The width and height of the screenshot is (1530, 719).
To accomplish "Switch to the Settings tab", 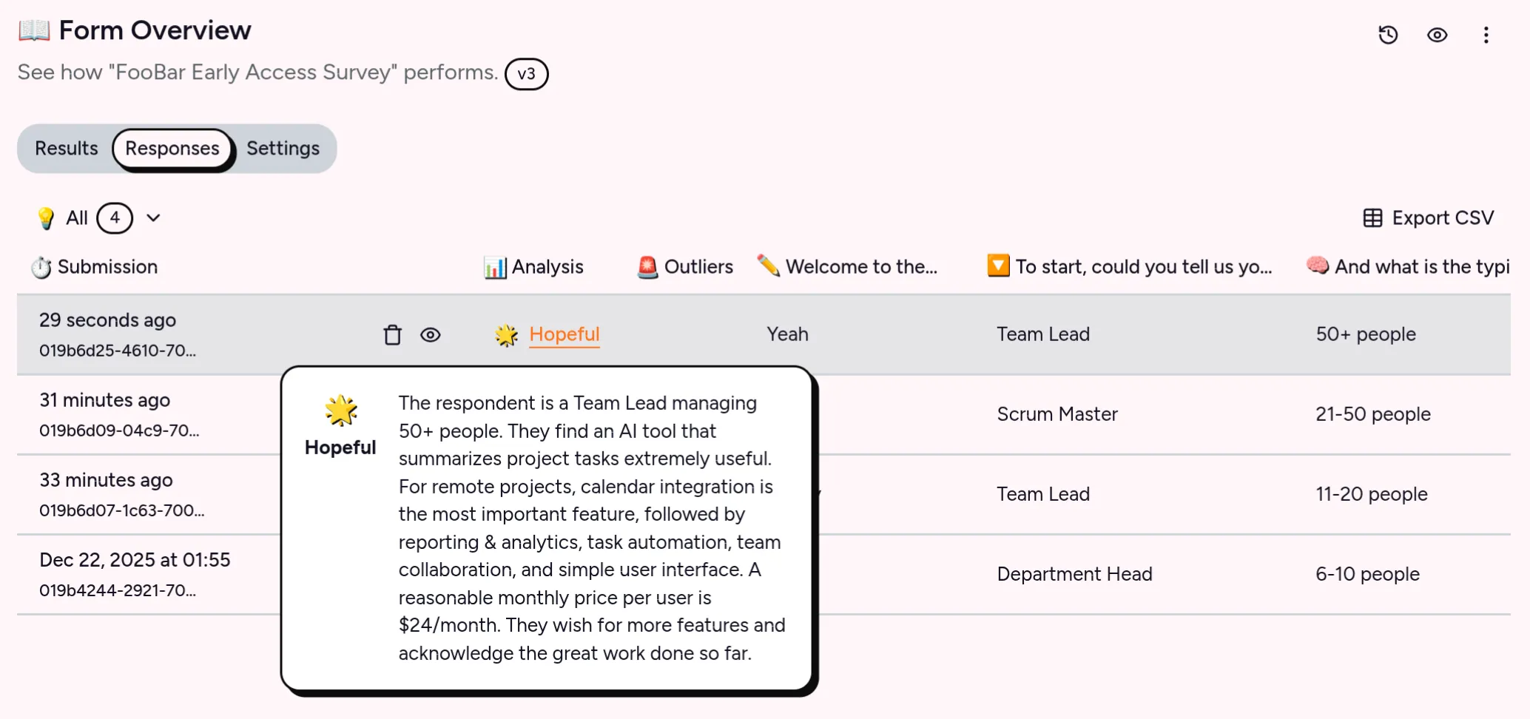I will 283,149.
